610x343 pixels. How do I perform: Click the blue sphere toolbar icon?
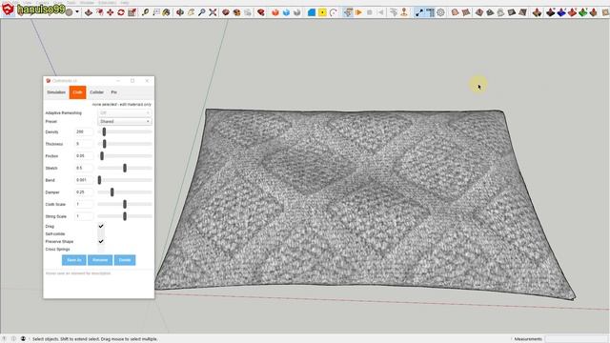point(286,12)
